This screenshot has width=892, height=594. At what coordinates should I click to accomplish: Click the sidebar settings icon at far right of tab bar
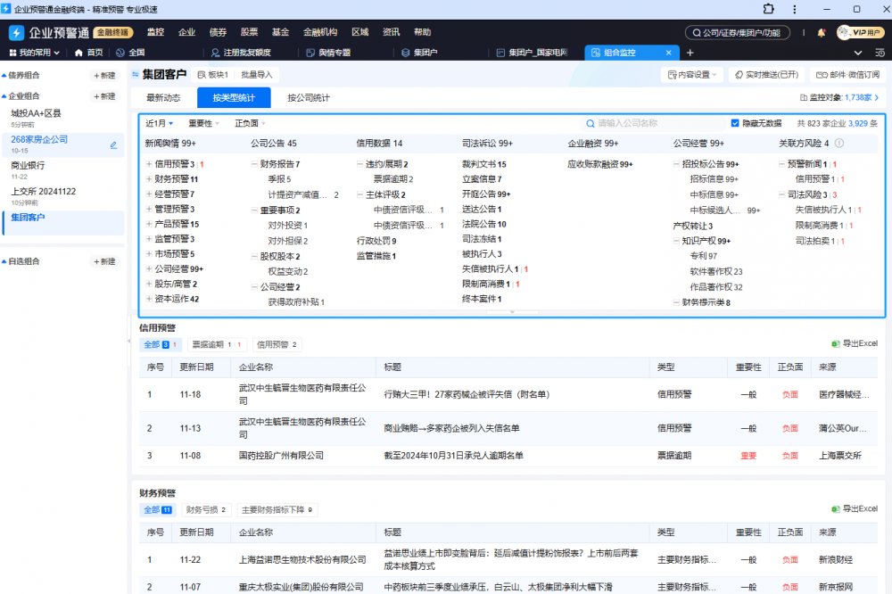[880, 53]
